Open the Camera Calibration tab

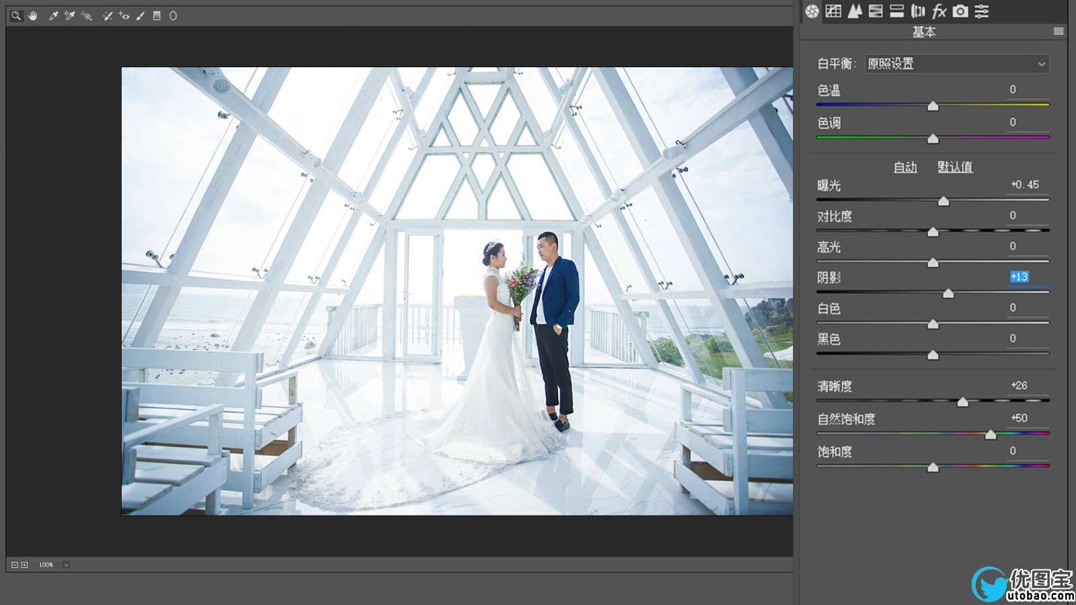click(x=960, y=11)
